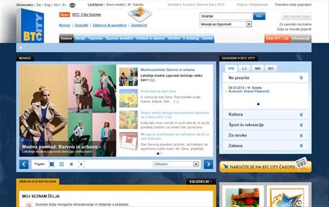The height and width of the screenshot is (207, 329).
Task: Go to previous news slide arrow
Action: click(24, 164)
